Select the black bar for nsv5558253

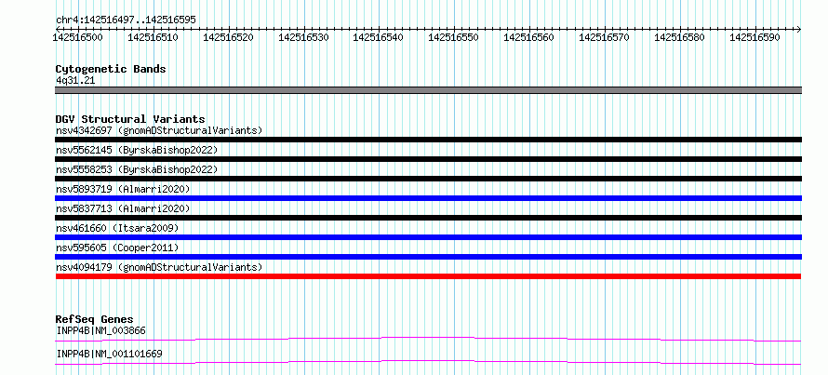[429, 179]
